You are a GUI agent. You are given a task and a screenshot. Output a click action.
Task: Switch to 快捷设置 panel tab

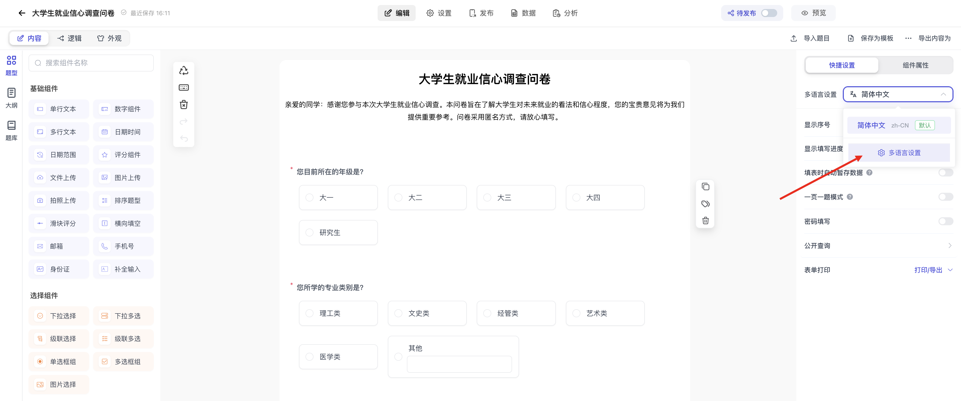click(842, 65)
